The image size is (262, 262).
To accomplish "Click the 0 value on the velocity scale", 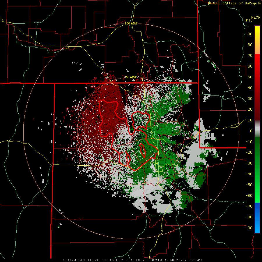I will (251, 131).
